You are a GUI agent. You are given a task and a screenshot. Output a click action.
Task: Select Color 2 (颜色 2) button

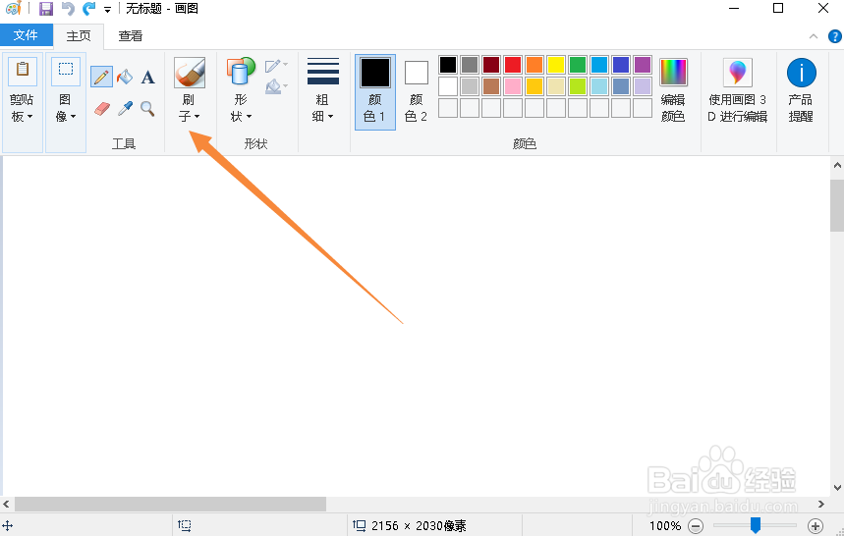point(416,92)
